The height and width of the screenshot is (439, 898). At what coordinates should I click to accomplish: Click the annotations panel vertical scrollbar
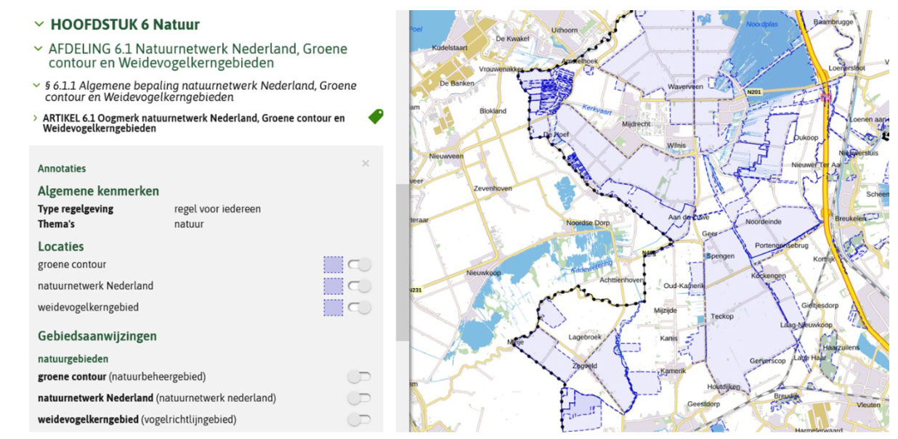pyautogui.click(x=402, y=261)
